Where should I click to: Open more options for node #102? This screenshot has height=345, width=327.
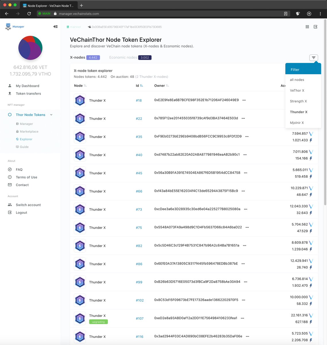(x=243, y=300)
